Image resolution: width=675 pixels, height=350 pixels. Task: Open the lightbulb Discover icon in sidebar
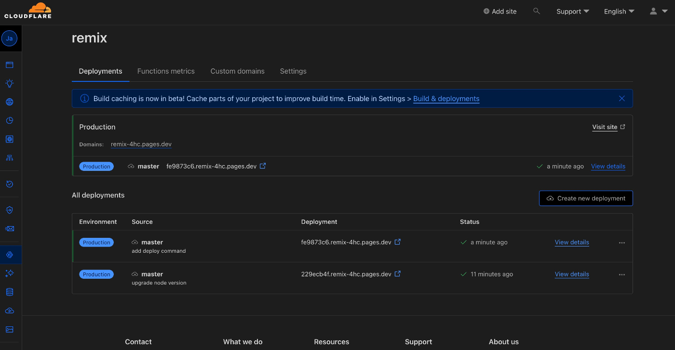(9, 83)
